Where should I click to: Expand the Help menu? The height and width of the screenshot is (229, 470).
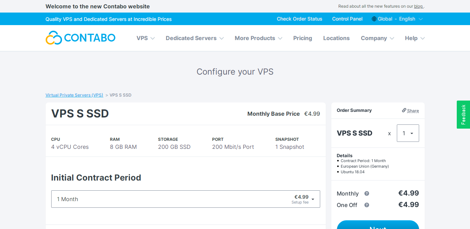tap(415, 38)
